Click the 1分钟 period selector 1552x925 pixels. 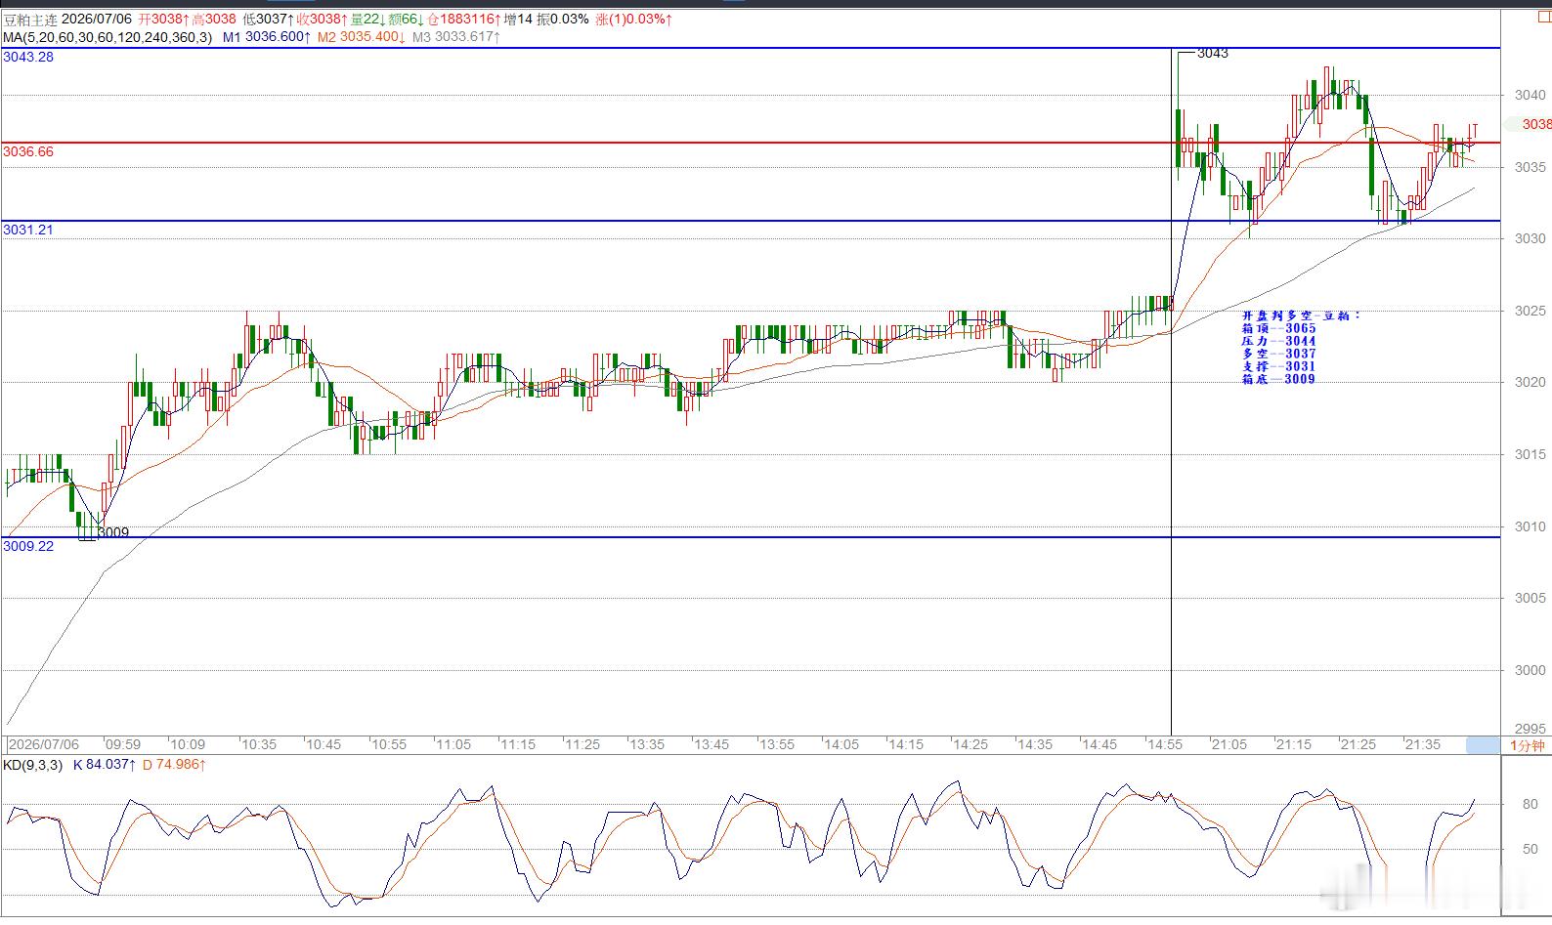point(1527,745)
